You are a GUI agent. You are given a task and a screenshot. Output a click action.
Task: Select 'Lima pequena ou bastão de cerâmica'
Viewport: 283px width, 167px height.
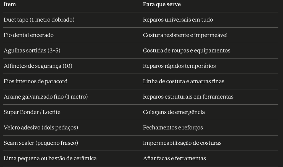[x=50, y=158]
